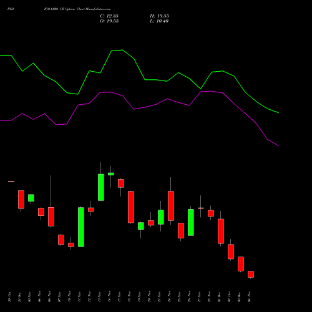Select the red candle above 25 Nov
The width and height of the screenshot is (312, 312).
181,230
